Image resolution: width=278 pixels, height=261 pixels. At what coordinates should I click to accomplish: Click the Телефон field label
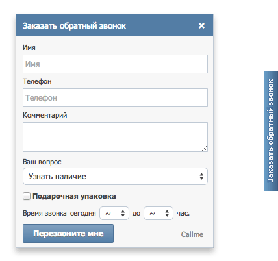37,81
